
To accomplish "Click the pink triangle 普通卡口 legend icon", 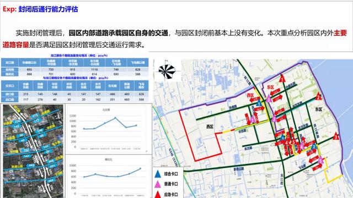I will [x=158, y=184].
